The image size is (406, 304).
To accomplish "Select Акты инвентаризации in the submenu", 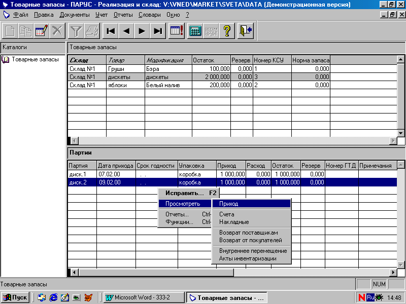I will tap(251, 259).
